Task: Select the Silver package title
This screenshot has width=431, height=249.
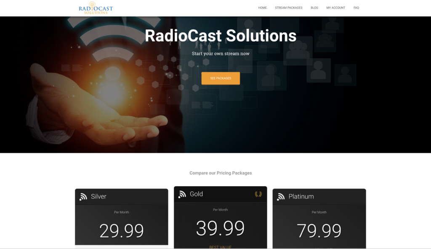Action: tap(98, 196)
